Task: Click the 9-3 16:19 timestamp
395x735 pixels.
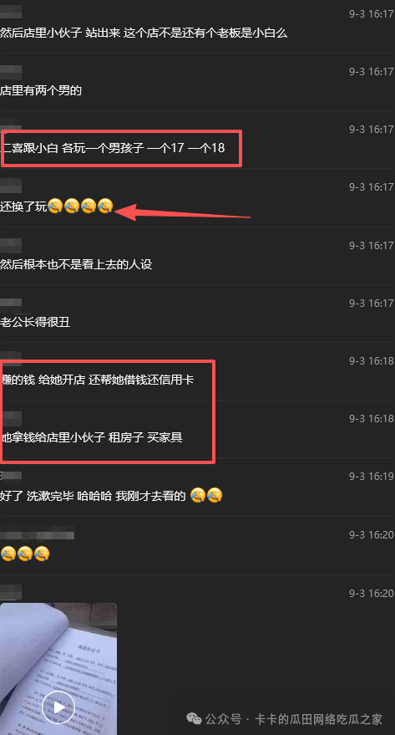Action: click(x=372, y=477)
